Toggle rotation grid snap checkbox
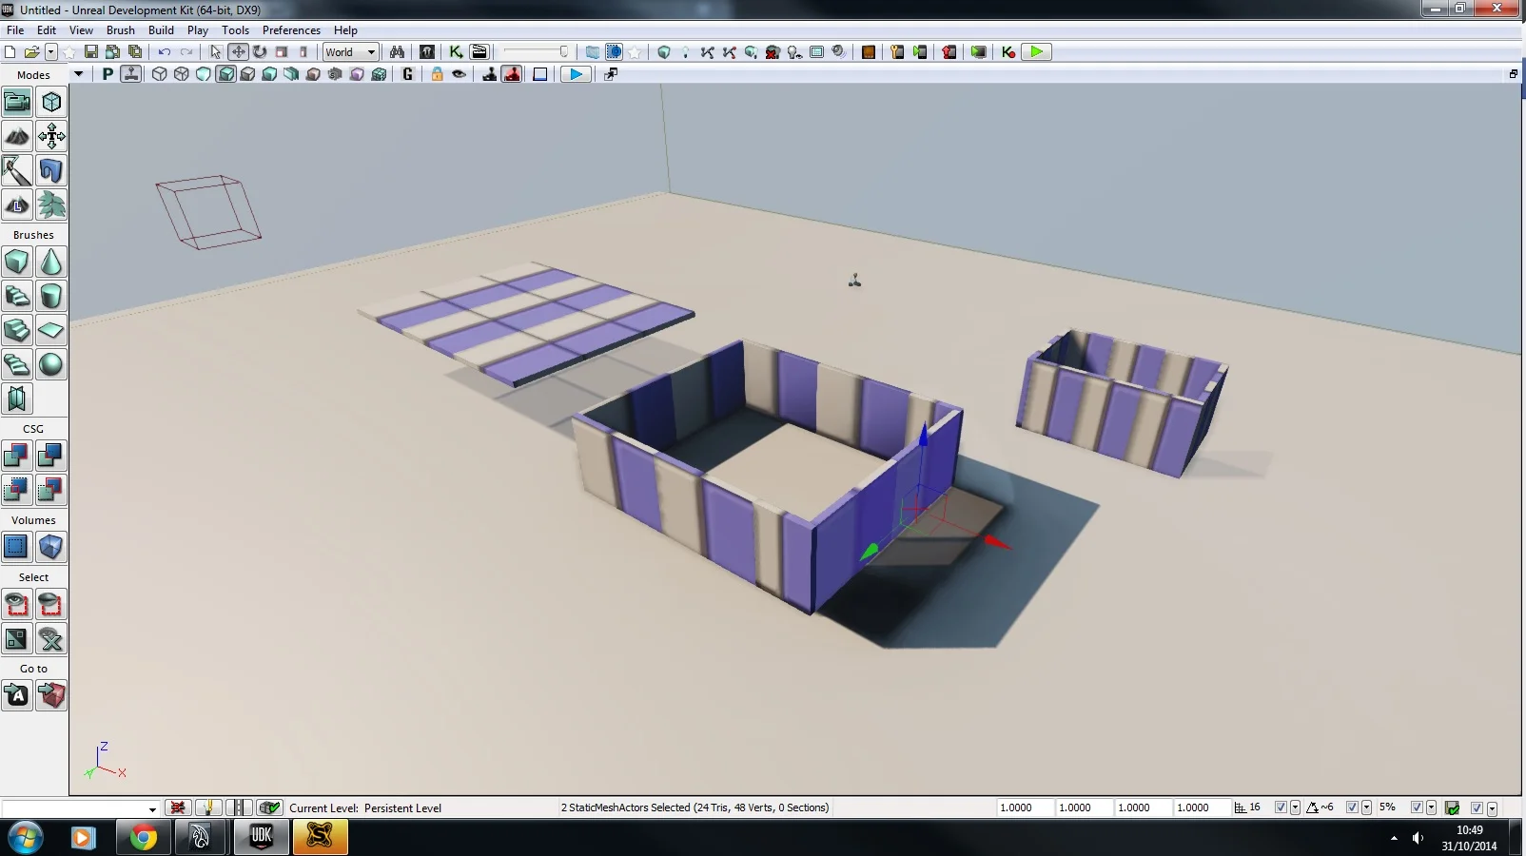This screenshot has height=856, width=1526. (x=1352, y=807)
